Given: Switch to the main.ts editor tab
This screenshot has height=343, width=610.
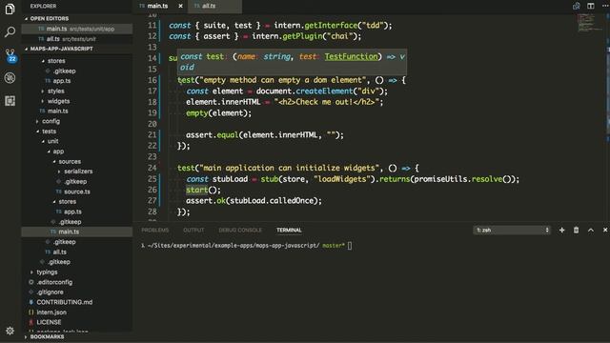Looking at the screenshot, I should pyautogui.click(x=157, y=6).
